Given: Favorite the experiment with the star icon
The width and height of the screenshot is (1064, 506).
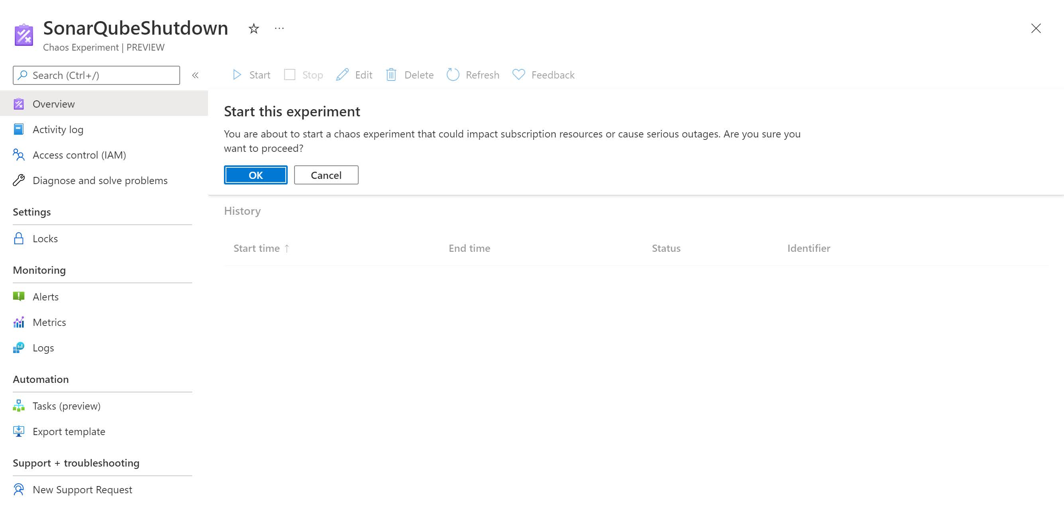Looking at the screenshot, I should pyautogui.click(x=253, y=29).
